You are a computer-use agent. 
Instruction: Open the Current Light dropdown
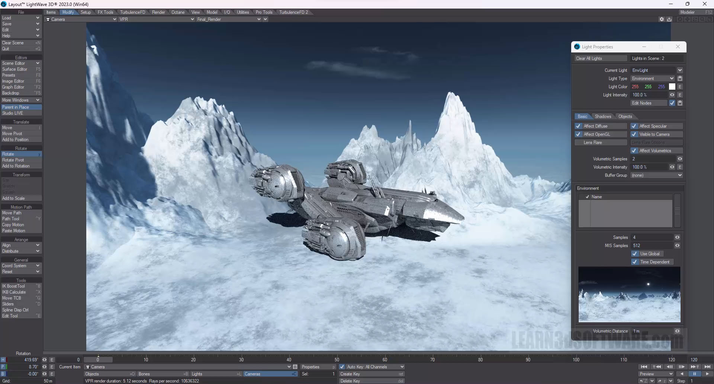coord(680,70)
